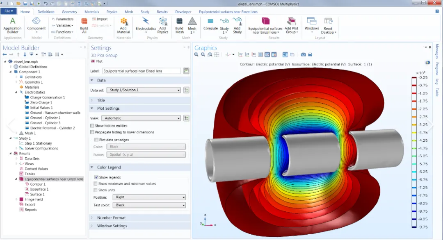Enable Show hidden entities checkbox
443x240 pixels.
tap(92, 126)
